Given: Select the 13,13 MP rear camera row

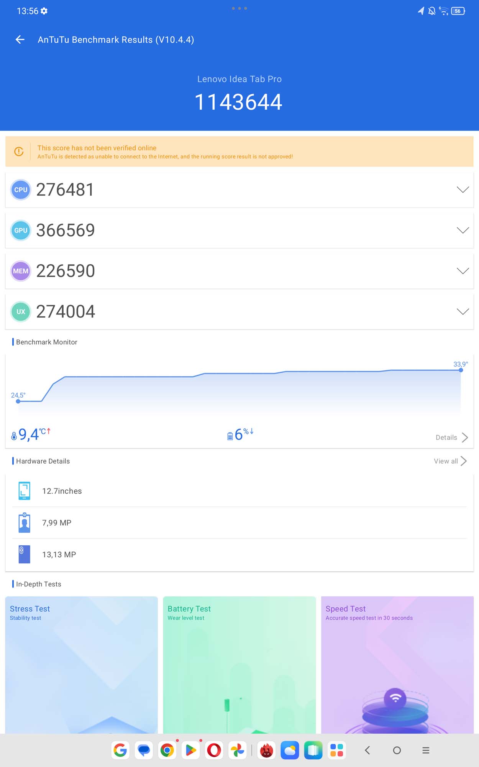Looking at the screenshot, I should (239, 555).
